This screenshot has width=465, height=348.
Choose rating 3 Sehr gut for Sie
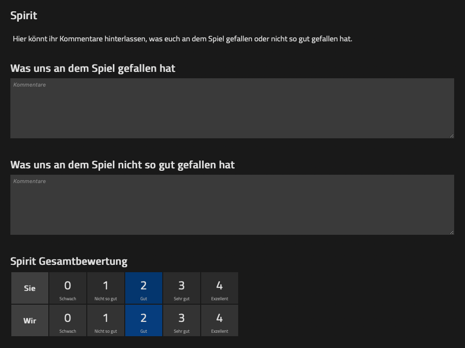(x=181, y=287)
